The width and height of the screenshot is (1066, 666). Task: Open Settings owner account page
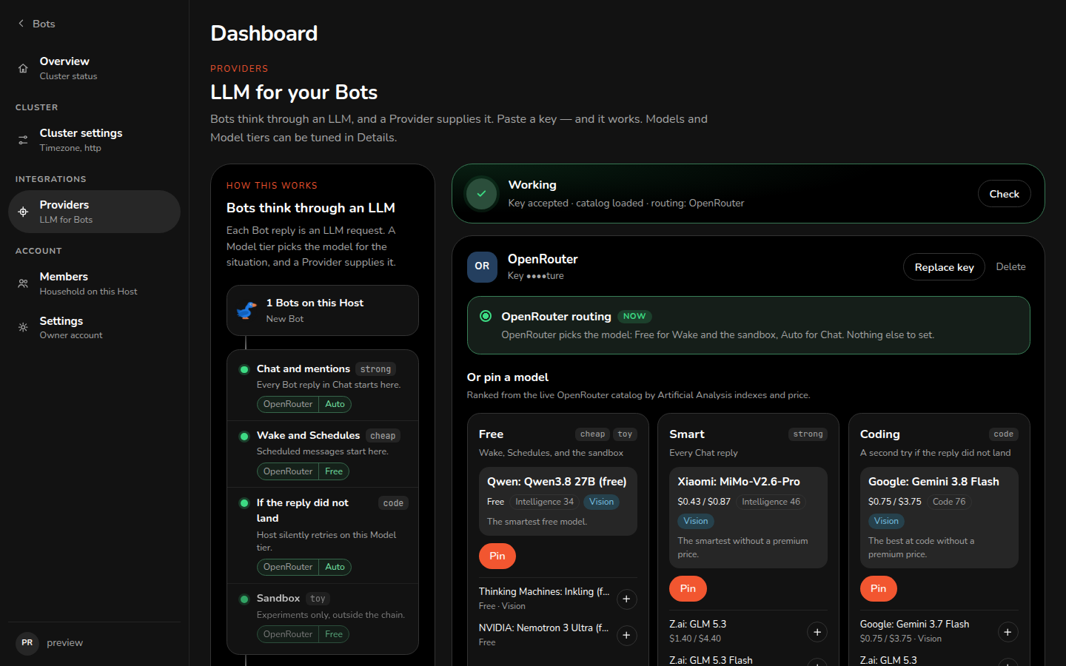coord(94,327)
